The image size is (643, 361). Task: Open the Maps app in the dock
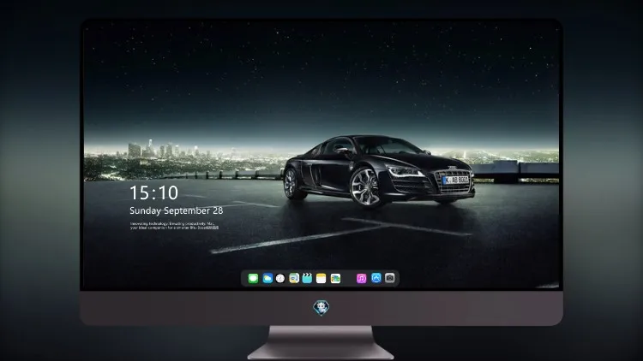tap(294, 278)
